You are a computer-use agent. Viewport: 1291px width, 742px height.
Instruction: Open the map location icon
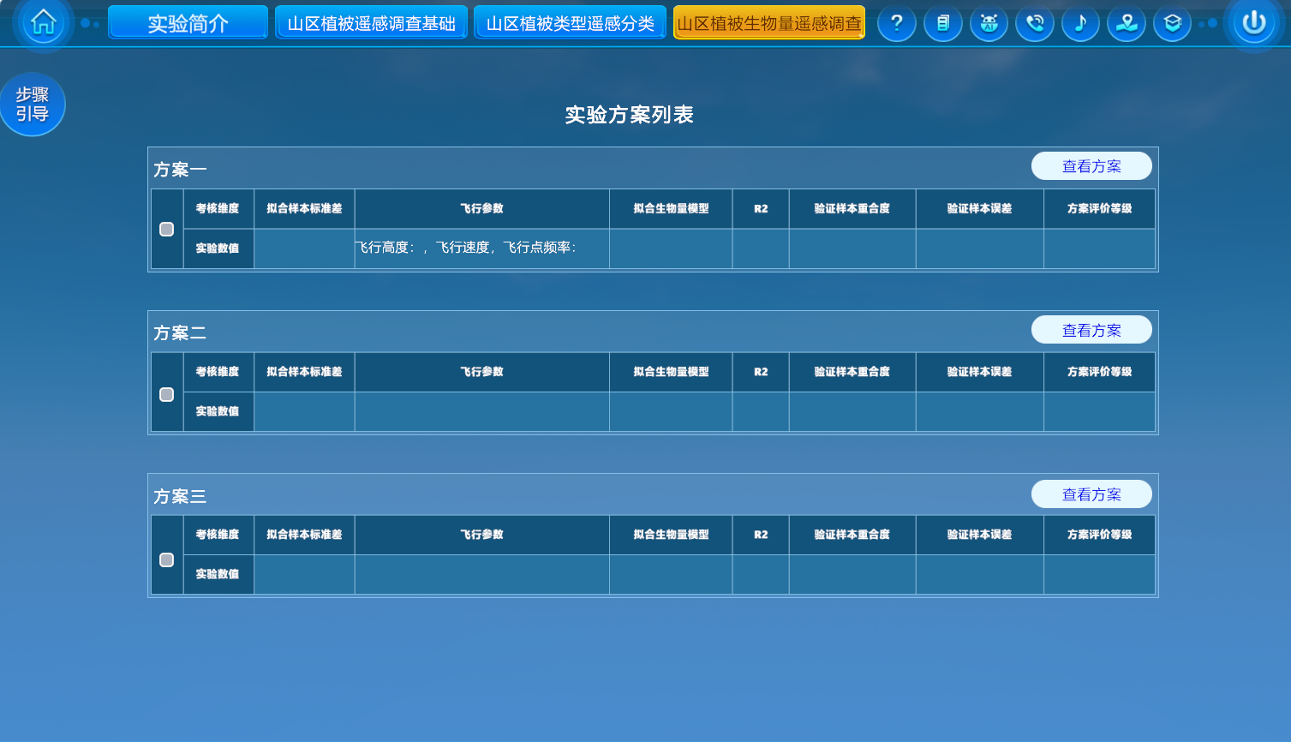pyautogui.click(x=1127, y=23)
